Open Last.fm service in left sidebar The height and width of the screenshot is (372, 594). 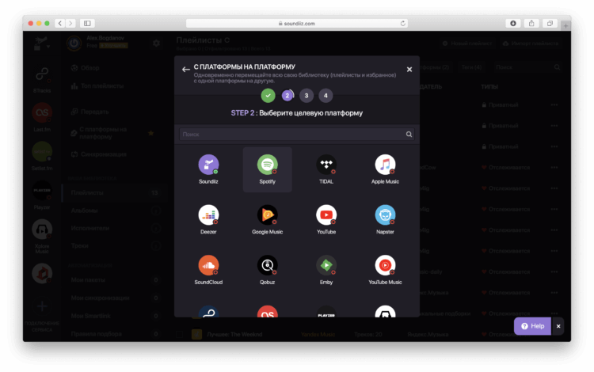pyautogui.click(x=42, y=117)
